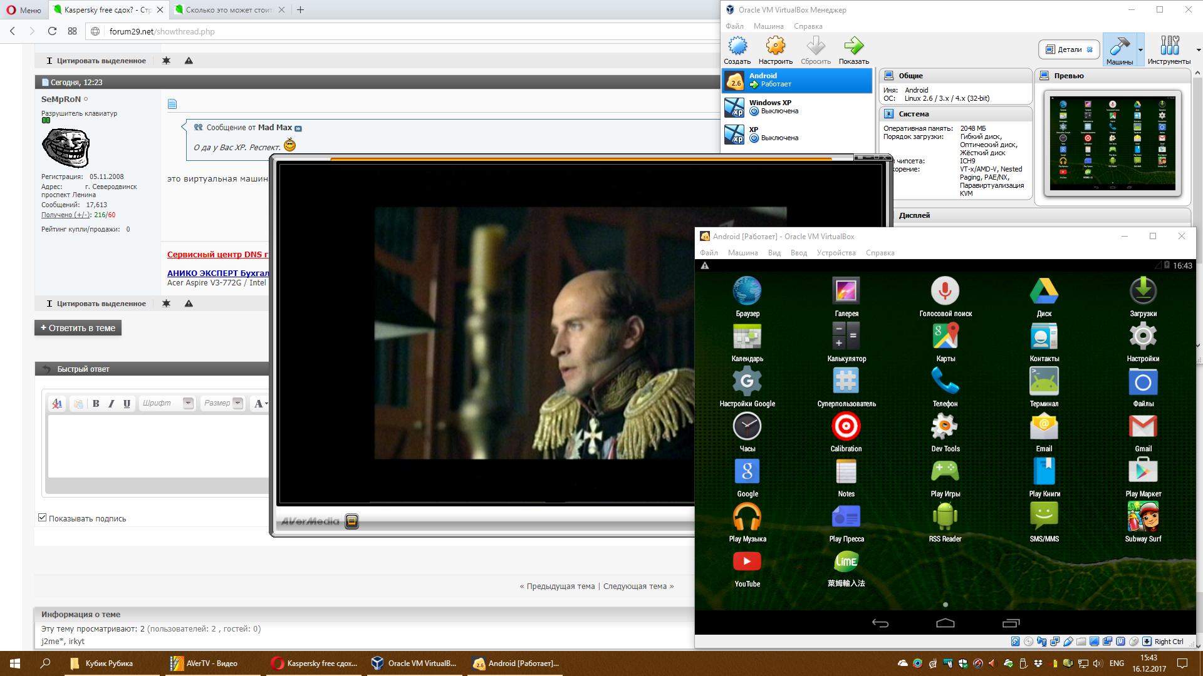Toggle the Детали button in VirtualBox
This screenshot has width=1203, height=676.
(1069, 49)
